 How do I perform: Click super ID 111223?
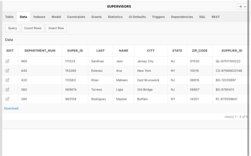(70, 61)
